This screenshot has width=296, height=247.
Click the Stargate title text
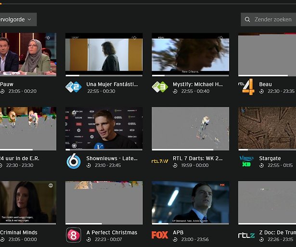[270, 158]
